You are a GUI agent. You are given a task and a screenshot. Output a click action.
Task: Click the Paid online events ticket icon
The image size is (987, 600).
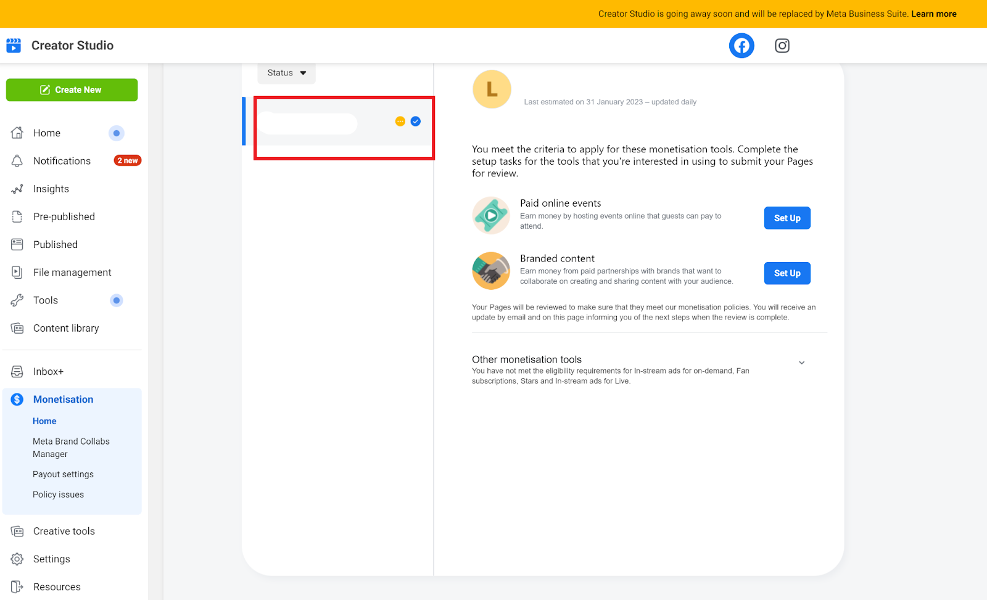(x=491, y=215)
